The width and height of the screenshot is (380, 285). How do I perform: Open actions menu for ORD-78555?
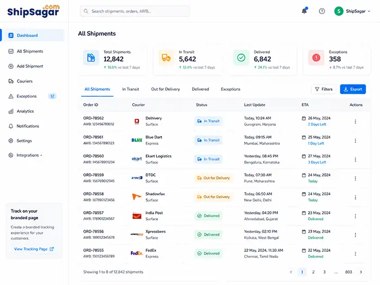pos(355,254)
